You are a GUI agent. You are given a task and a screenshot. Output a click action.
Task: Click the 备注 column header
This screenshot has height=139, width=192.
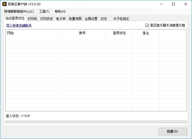pos(146,33)
